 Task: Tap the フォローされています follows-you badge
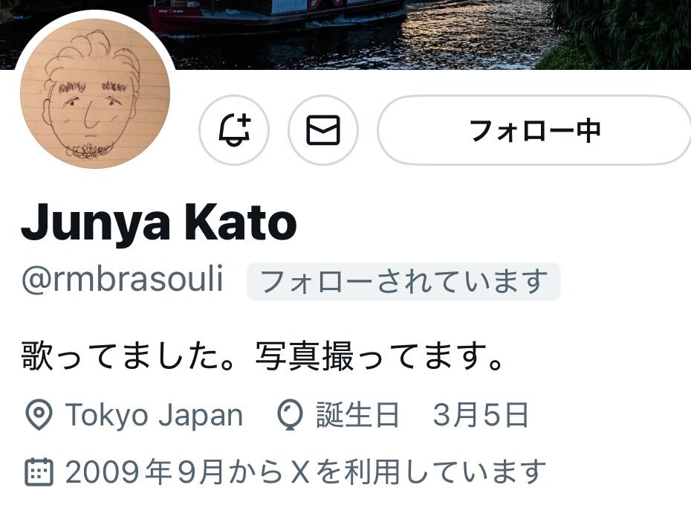(403, 281)
